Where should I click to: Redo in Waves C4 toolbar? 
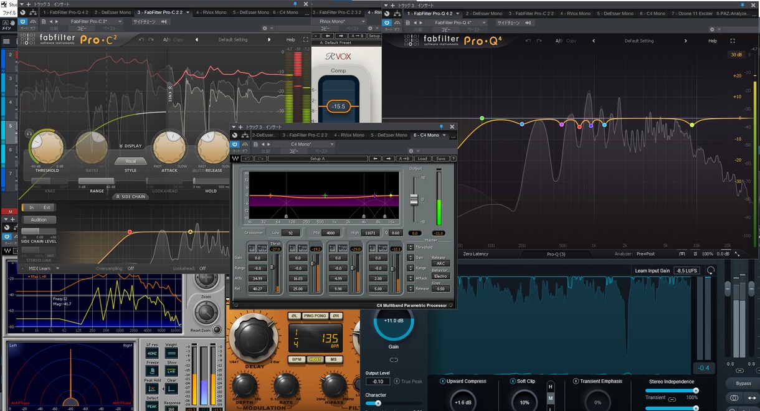260,158
